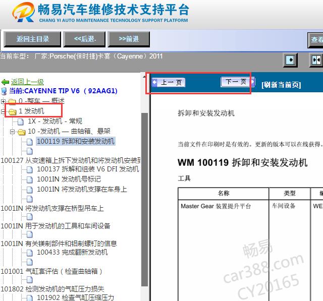Refresh via the [刷新当前页] link
The height and width of the screenshot is (301, 323).
(281, 85)
